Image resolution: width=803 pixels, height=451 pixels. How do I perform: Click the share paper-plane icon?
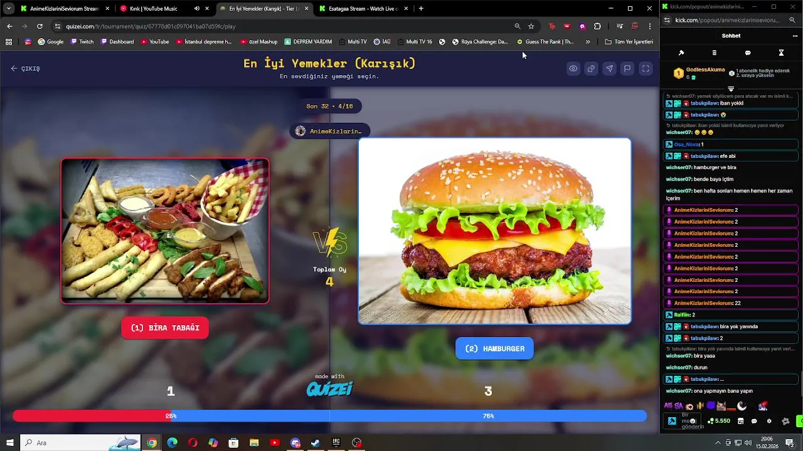pos(609,69)
